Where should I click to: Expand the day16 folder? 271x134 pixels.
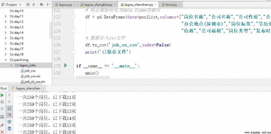click(6, 44)
